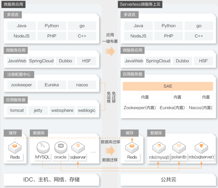Click the 数据库迁移 text
This screenshot has width=218, height=188.
point(110,142)
